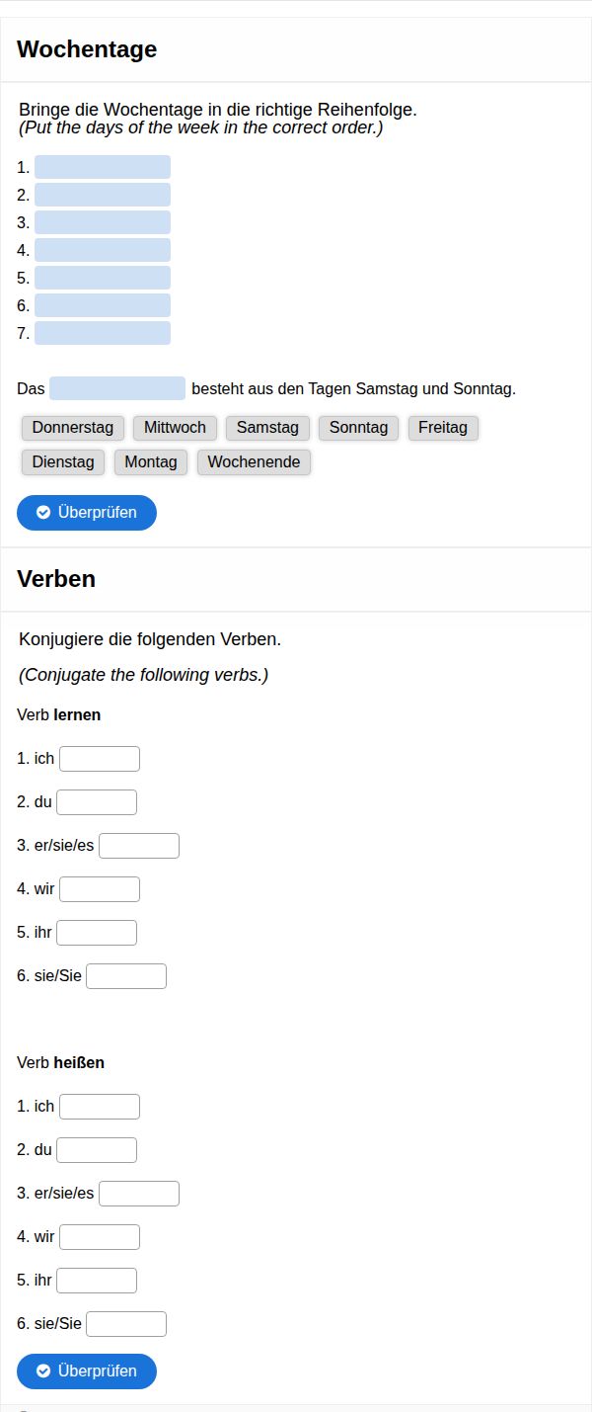Screen dimensions: 592x1412
Task: Pick the Montag word chip
Action: [151, 461]
